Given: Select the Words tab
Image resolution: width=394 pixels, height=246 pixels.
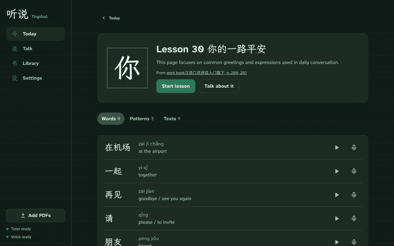Looking at the screenshot, I should (x=111, y=119).
